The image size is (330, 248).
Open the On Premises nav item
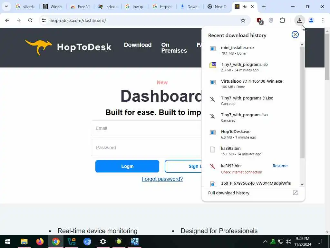tap(174, 48)
